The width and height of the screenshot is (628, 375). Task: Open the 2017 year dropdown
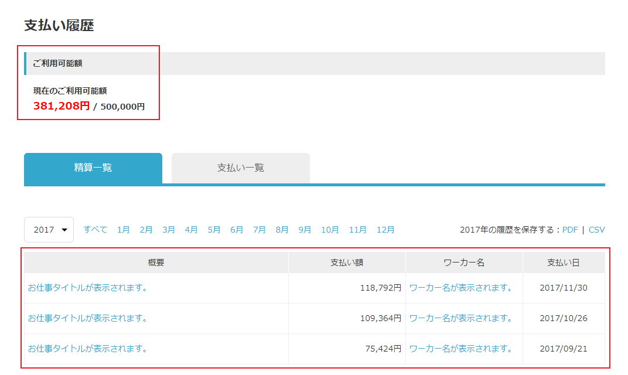49,230
